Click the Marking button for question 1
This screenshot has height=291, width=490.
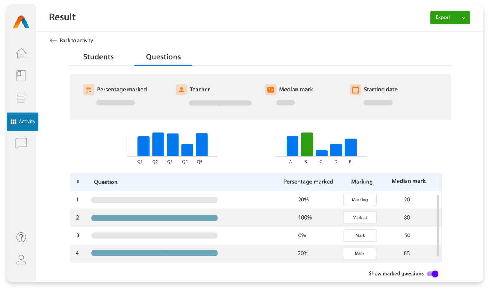click(360, 200)
